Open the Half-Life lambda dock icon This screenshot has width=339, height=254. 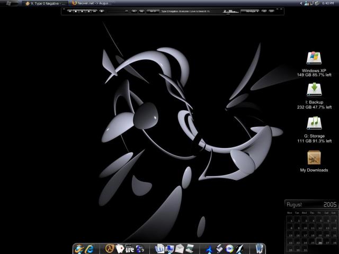(x=110, y=249)
